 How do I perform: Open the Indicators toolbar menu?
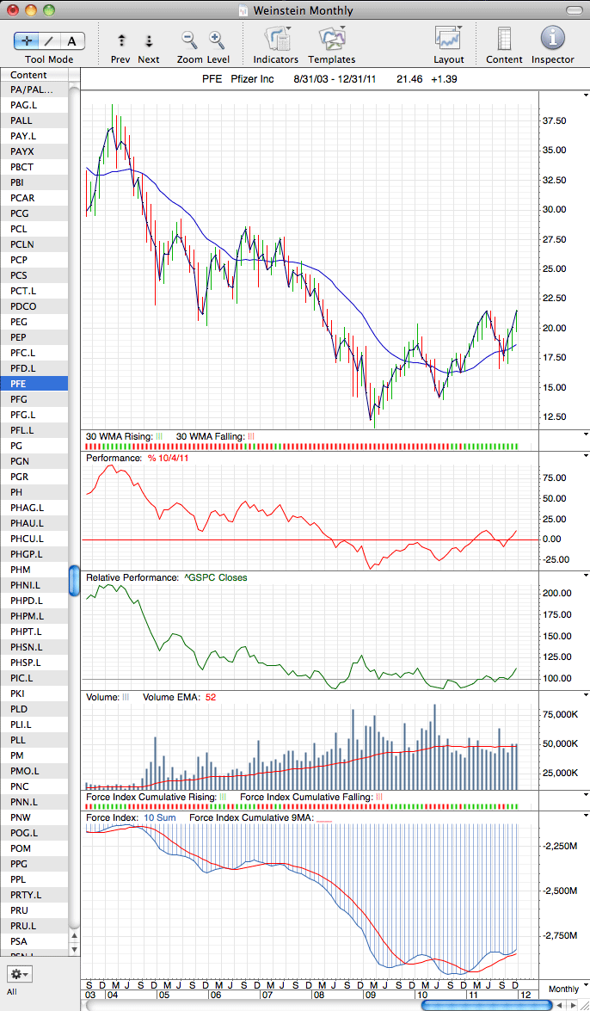[x=276, y=39]
